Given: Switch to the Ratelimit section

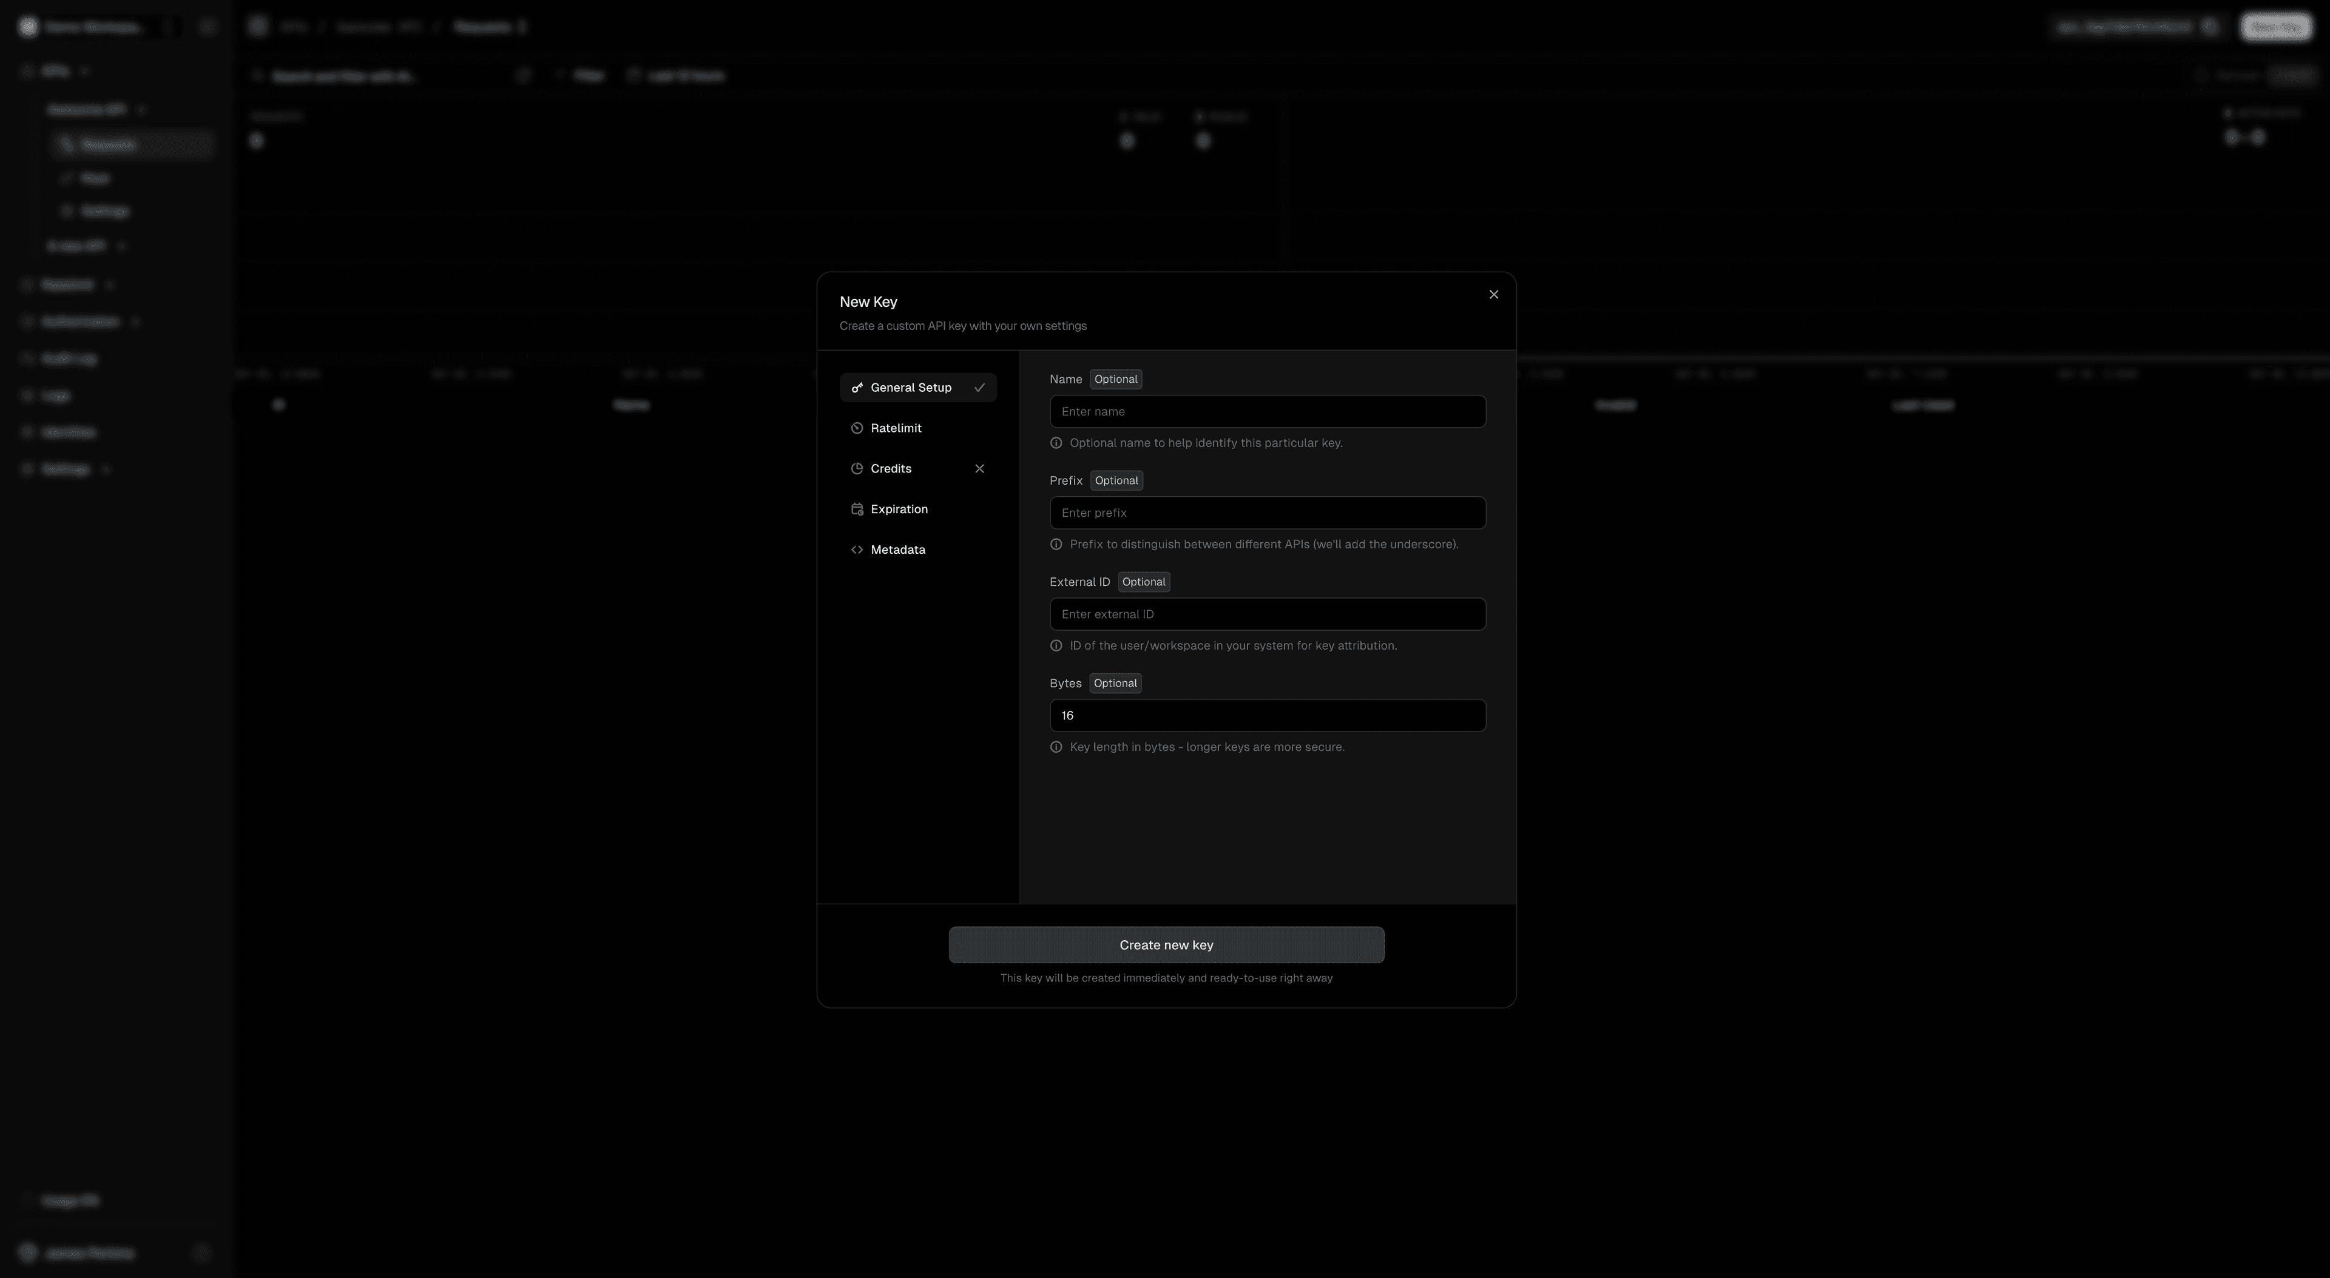Looking at the screenshot, I should (x=896, y=428).
